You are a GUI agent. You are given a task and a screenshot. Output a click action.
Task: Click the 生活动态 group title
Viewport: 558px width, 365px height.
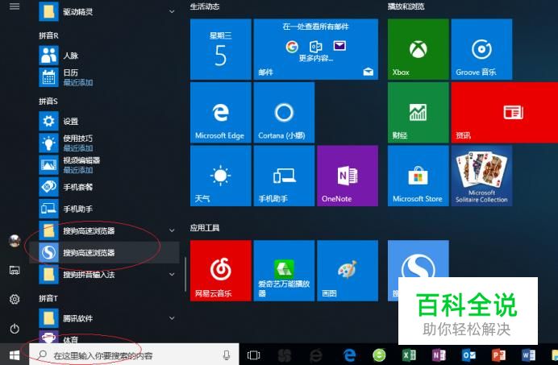205,6
